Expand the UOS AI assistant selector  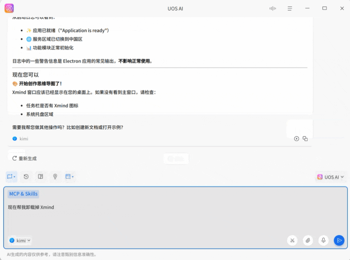click(x=331, y=177)
